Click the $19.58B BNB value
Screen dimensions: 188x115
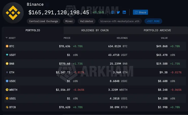pos(162,64)
